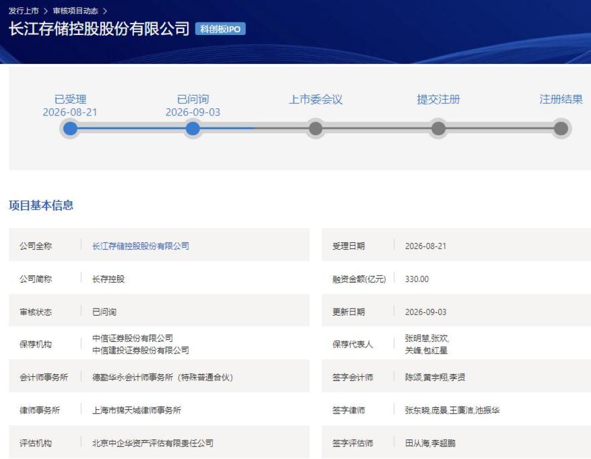Click the 上海市锦天城律师事务所 value
The width and height of the screenshot is (591, 459).
pyautogui.click(x=137, y=410)
